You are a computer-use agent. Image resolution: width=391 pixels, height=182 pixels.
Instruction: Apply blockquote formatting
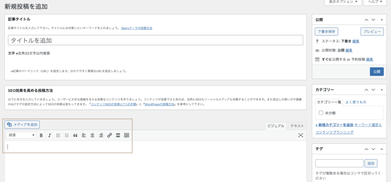coord(75,135)
